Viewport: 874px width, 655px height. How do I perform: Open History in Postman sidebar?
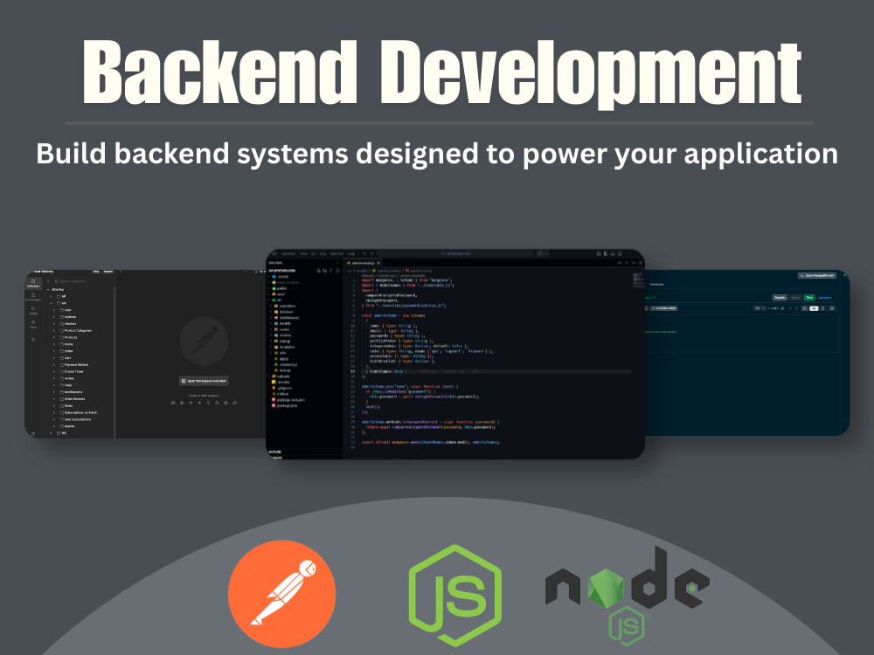33,311
